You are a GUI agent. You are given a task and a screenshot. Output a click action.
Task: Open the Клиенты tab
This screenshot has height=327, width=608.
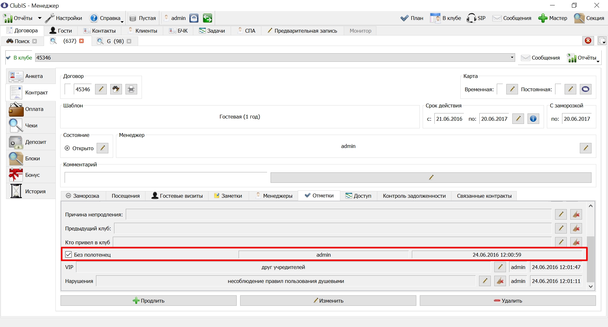[x=143, y=31]
